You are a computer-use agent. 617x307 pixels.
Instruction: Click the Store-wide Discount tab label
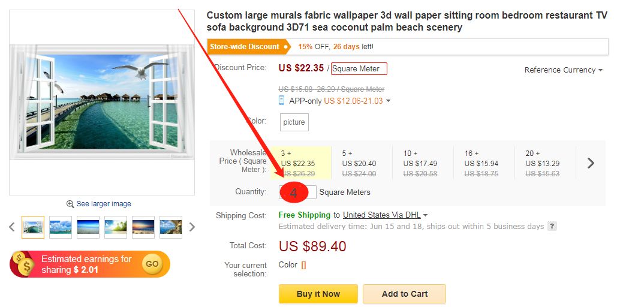(245, 47)
